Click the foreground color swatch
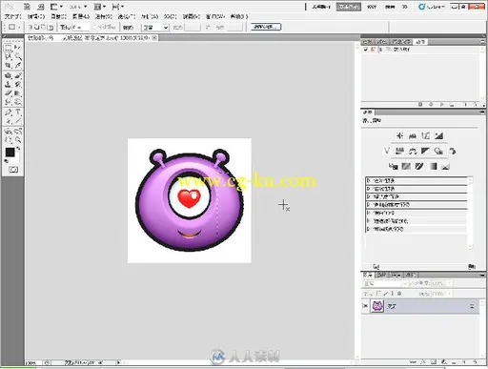 tap(10, 153)
